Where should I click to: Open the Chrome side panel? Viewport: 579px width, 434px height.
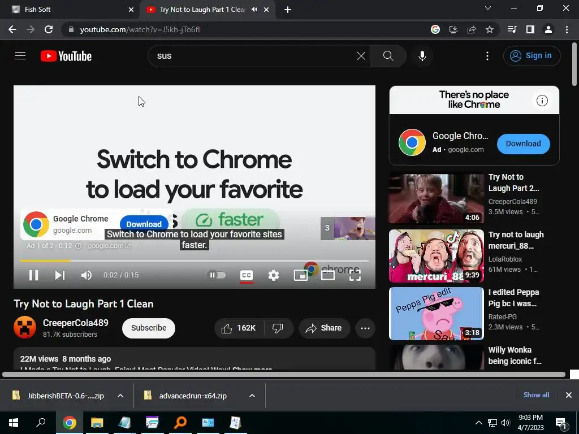[x=530, y=29]
